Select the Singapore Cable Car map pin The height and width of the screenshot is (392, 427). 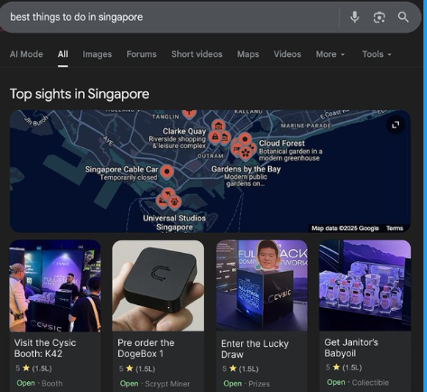click(167, 172)
